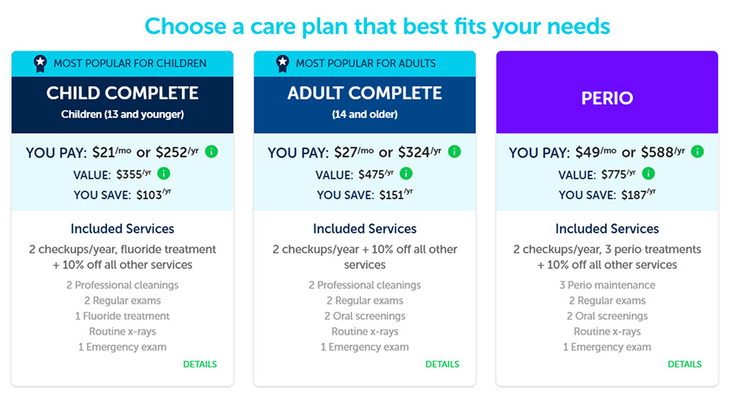The height and width of the screenshot is (406, 731).
Task: Open DETAILS link on Child Complete plan
Action: coord(200,364)
